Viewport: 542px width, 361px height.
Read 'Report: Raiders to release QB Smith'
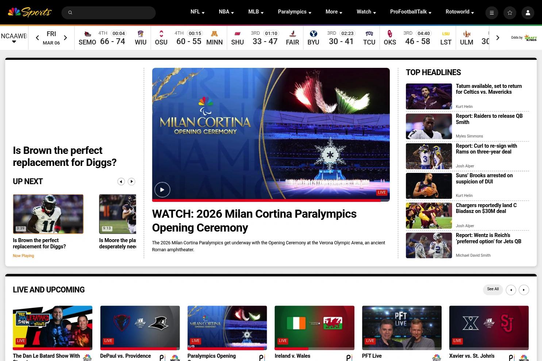click(x=489, y=119)
